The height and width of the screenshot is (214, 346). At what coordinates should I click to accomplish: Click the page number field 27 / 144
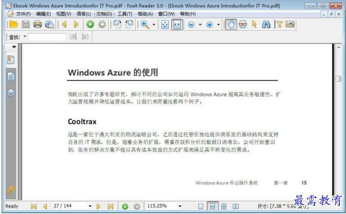pyautogui.click(x=70, y=206)
